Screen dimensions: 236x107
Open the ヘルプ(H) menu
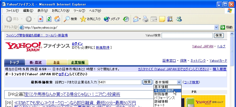95,11
